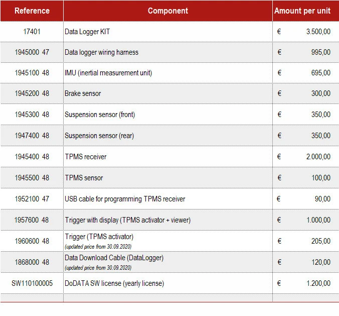The height and width of the screenshot is (316, 339).
Task: Click the 3.500,00 price value
Action: (x=318, y=32)
